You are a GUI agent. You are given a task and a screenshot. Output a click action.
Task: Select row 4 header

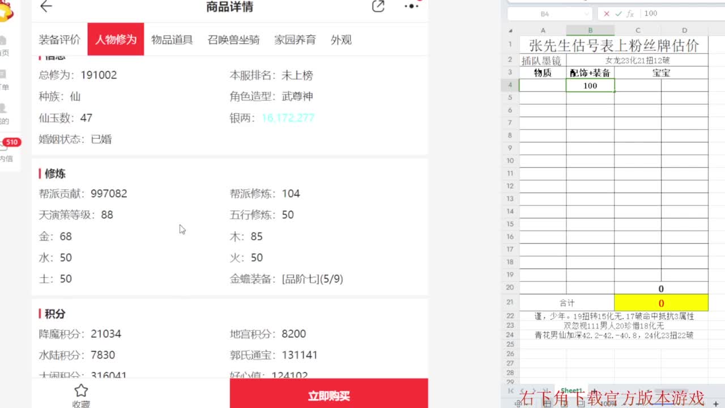(x=510, y=85)
